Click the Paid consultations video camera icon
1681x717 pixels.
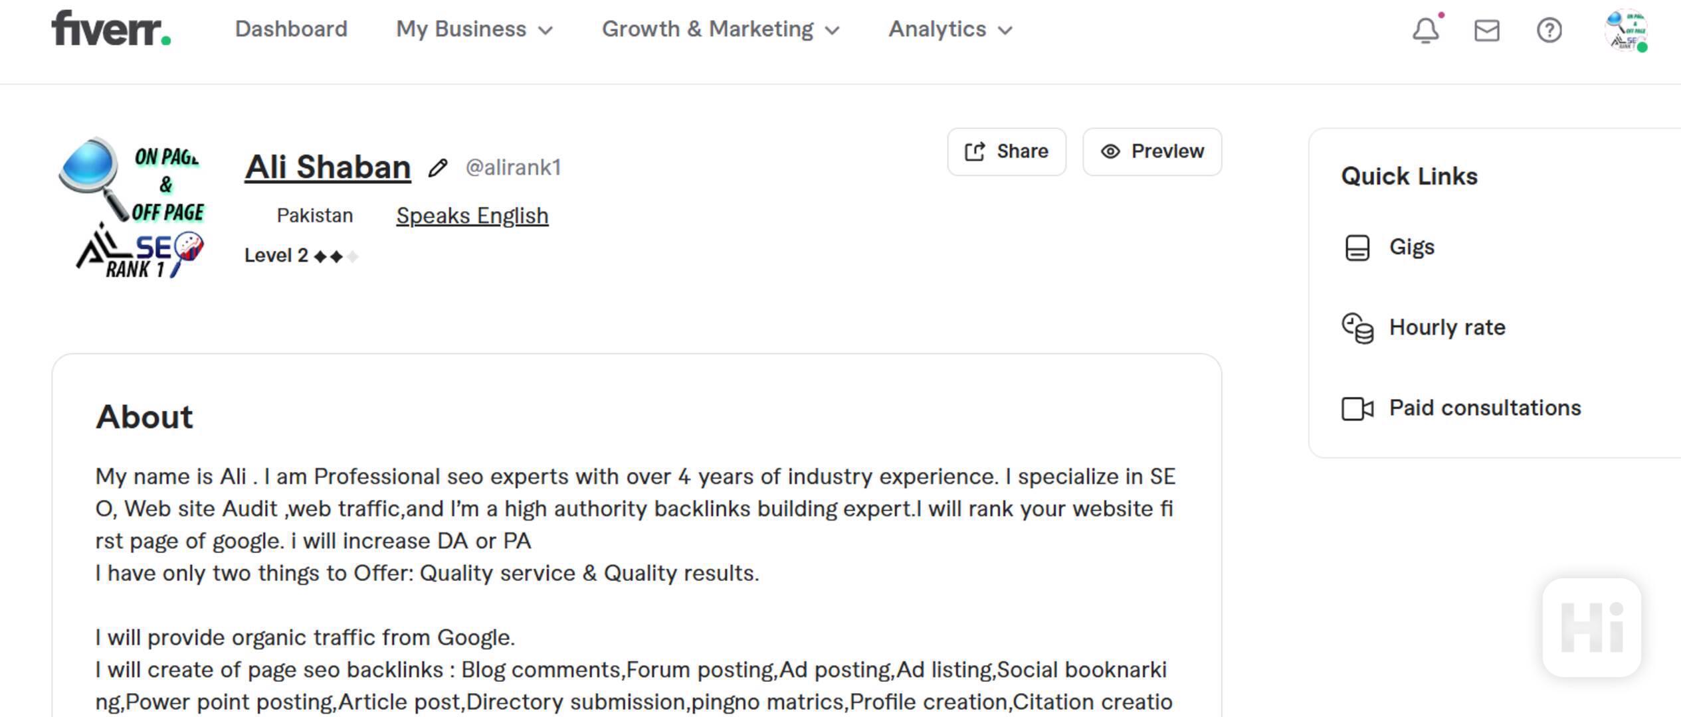pos(1357,409)
